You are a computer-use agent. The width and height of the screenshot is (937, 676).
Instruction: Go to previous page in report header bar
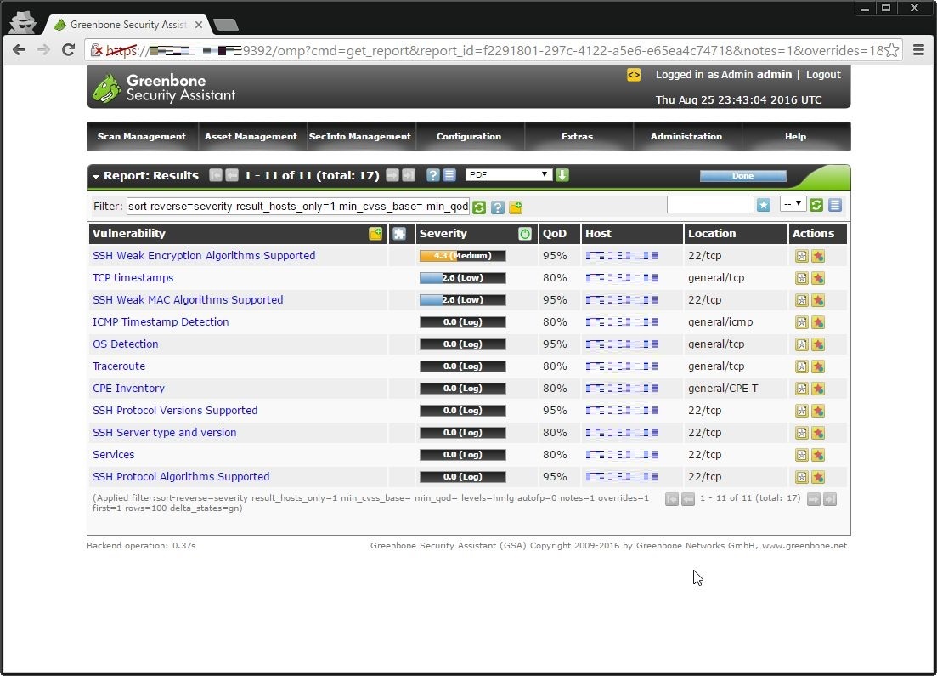click(x=231, y=175)
